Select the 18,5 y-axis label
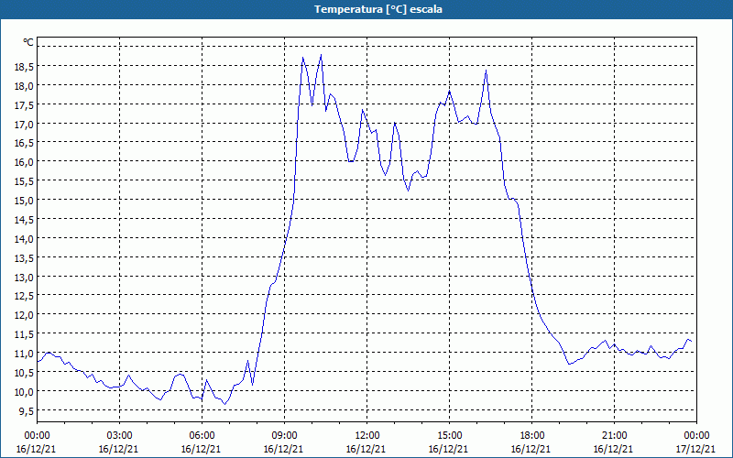 (25, 67)
